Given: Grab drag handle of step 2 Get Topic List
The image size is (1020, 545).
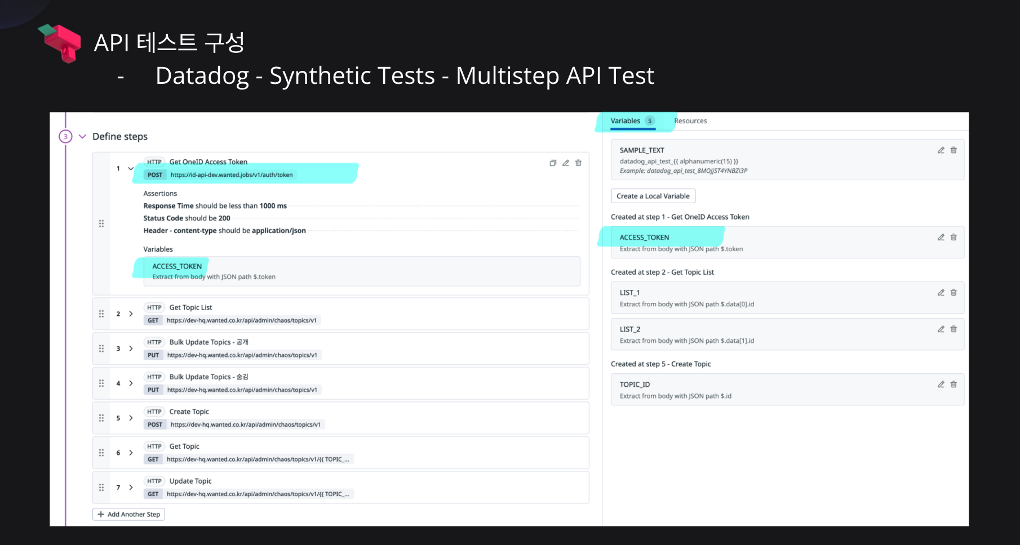Looking at the screenshot, I should (101, 314).
